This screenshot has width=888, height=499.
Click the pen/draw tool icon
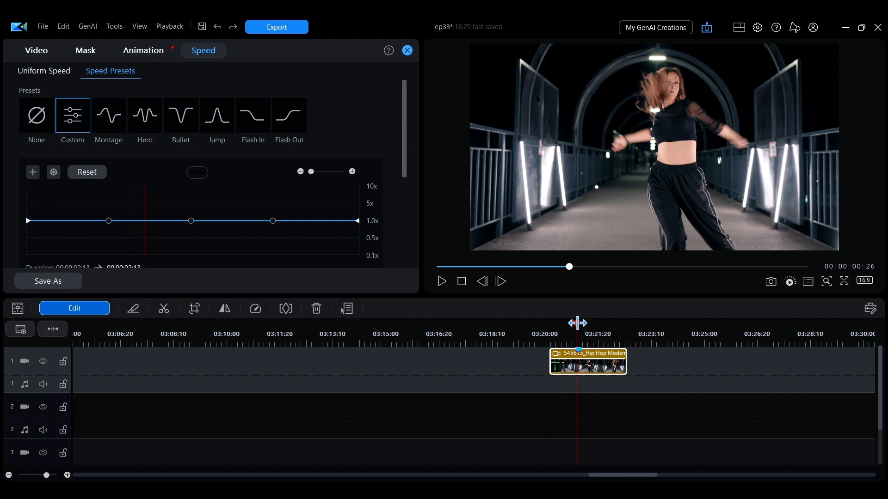click(x=133, y=309)
